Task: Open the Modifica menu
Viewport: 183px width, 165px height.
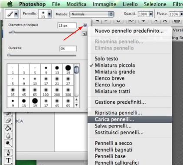Action: pyautogui.click(x=76, y=4)
